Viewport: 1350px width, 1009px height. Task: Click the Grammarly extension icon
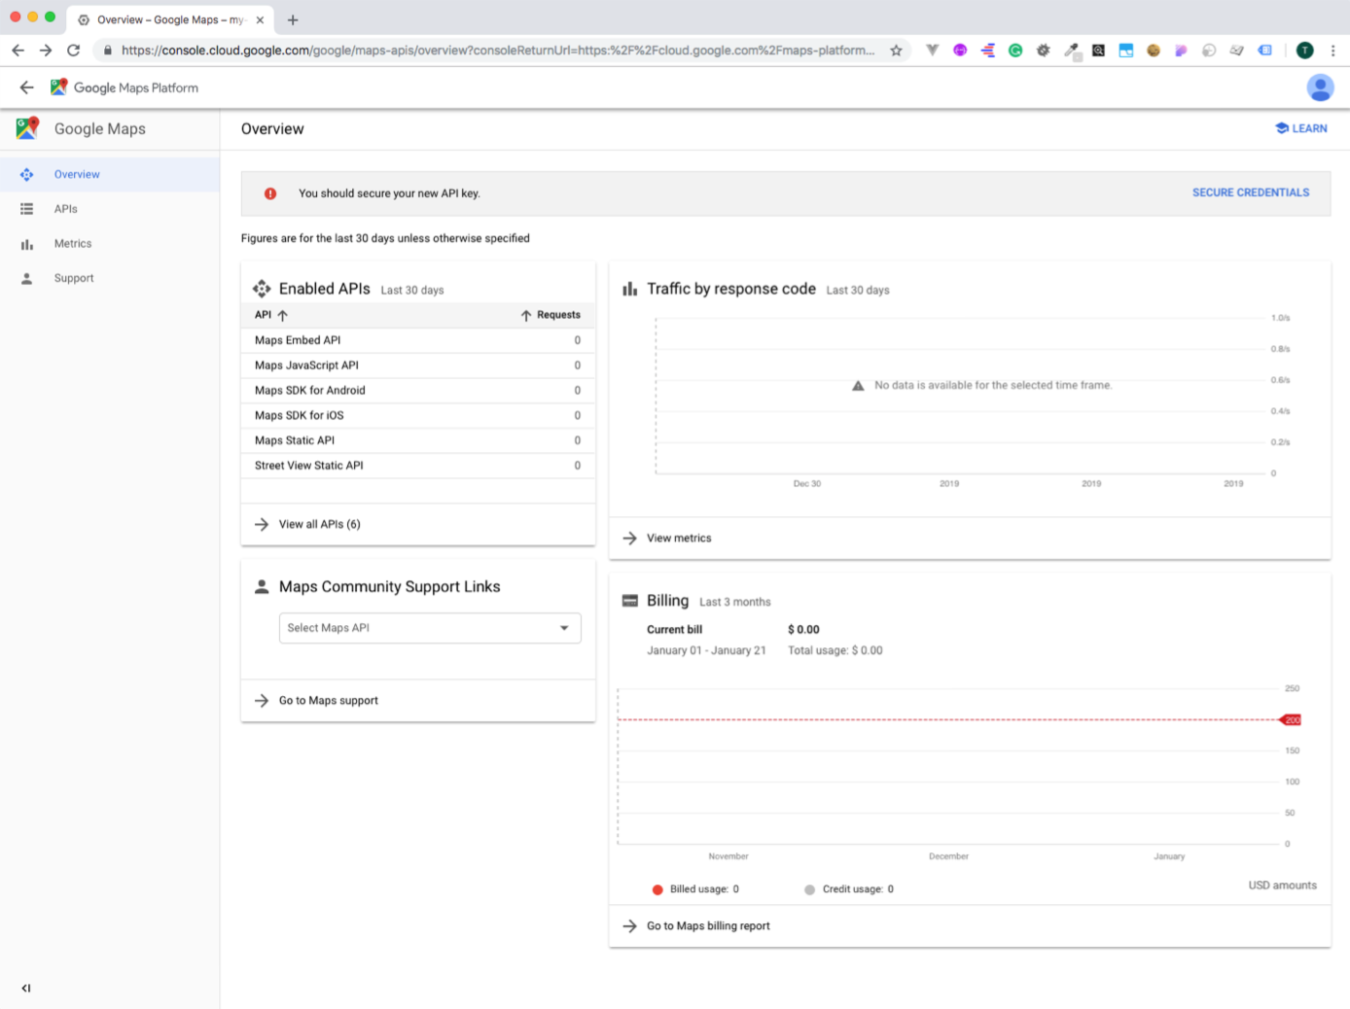pos(1015,51)
